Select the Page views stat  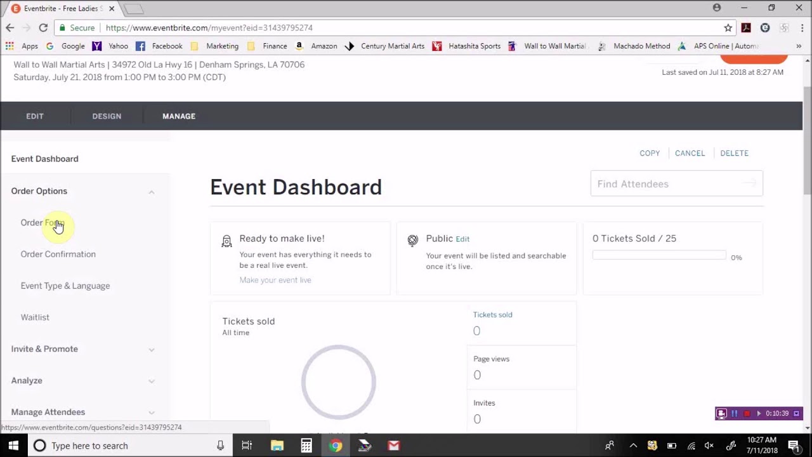point(491,359)
